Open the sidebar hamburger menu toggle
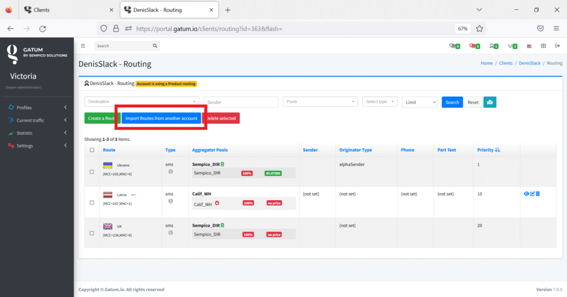 (x=83, y=46)
